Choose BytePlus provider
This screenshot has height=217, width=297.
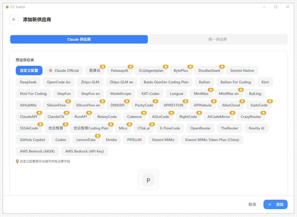(x=181, y=70)
